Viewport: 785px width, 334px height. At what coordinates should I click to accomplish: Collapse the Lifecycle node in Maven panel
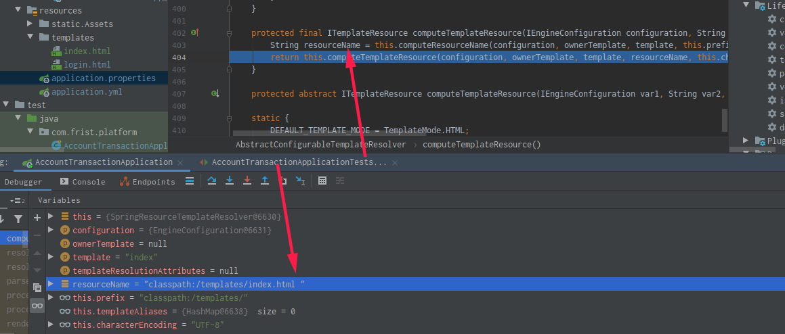(x=746, y=5)
